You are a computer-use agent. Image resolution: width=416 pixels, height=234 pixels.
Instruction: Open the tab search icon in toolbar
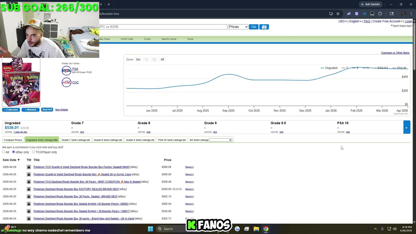[x=392, y=14]
